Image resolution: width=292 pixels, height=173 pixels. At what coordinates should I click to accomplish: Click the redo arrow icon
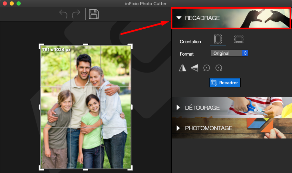[76, 14]
